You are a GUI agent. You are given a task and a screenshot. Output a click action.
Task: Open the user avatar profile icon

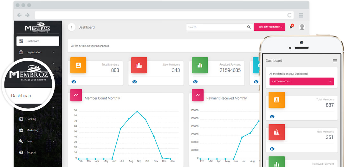[302, 27]
